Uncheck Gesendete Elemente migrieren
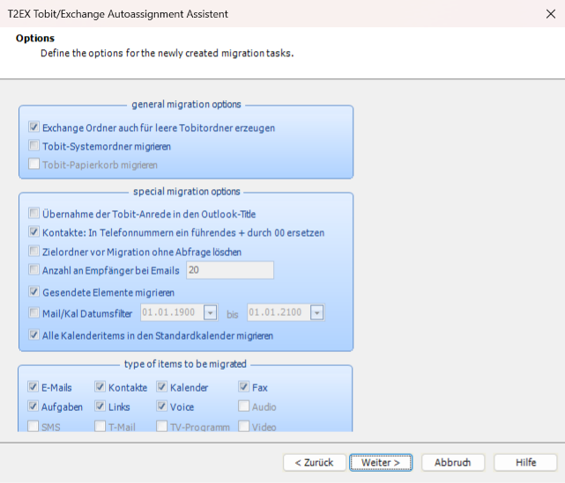This screenshot has height=483, width=565. pos(33,292)
